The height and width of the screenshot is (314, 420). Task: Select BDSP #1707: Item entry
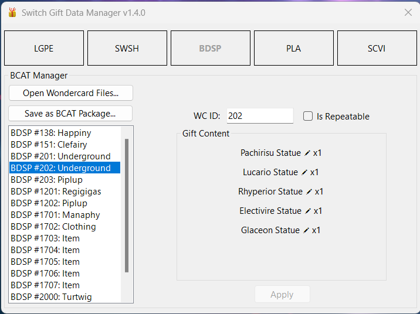65,285
